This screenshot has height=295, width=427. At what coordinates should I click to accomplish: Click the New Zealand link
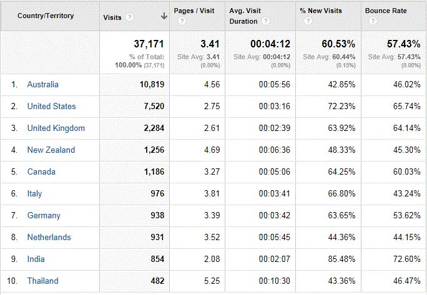(x=51, y=150)
